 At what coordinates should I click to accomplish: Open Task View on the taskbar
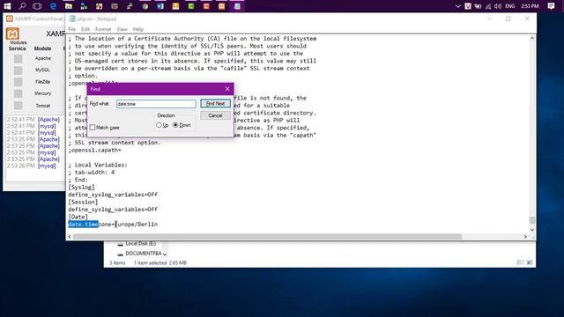37,6
